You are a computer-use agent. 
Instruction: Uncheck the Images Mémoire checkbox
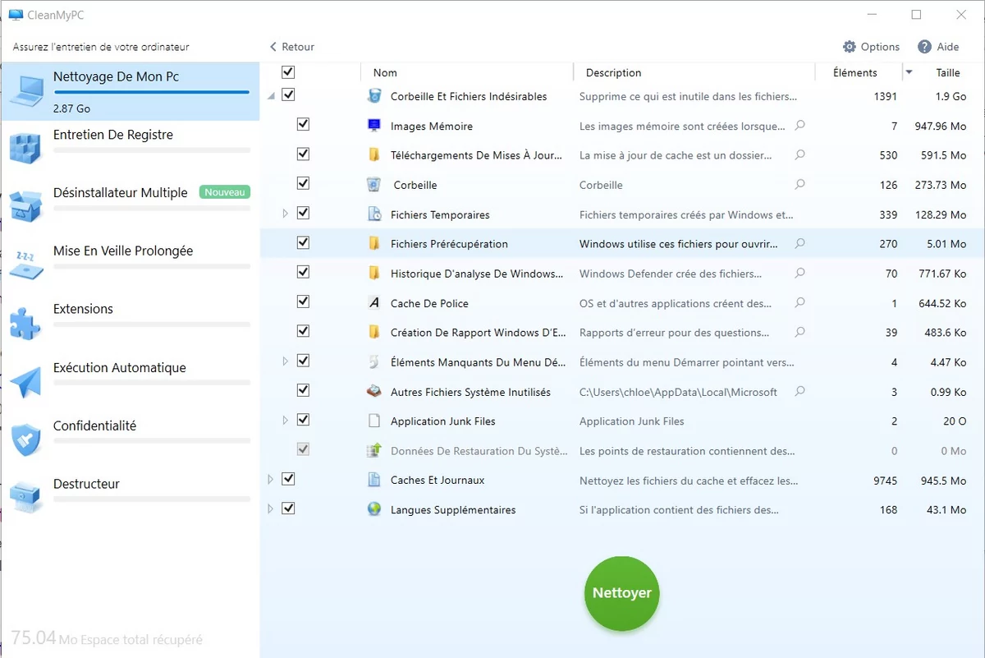coord(303,125)
